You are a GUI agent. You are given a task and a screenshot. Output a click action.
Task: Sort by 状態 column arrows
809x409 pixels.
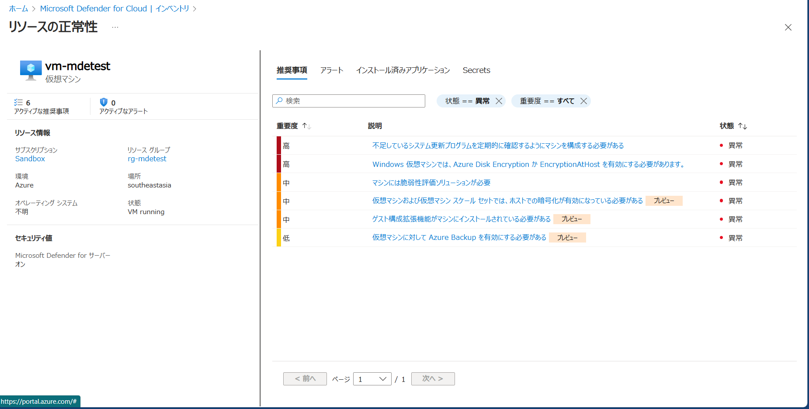pos(742,126)
